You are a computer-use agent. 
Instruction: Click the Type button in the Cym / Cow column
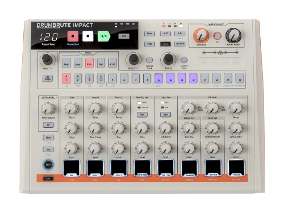click(x=165, y=114)
